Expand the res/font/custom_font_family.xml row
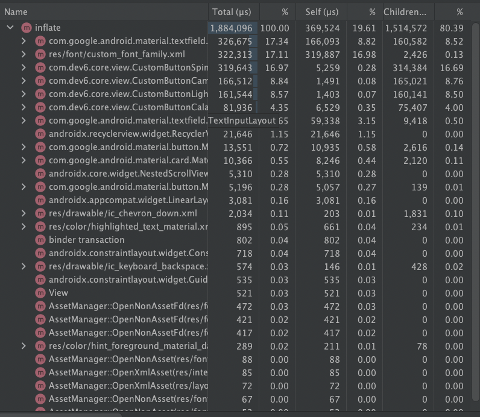 click(24, 54)
